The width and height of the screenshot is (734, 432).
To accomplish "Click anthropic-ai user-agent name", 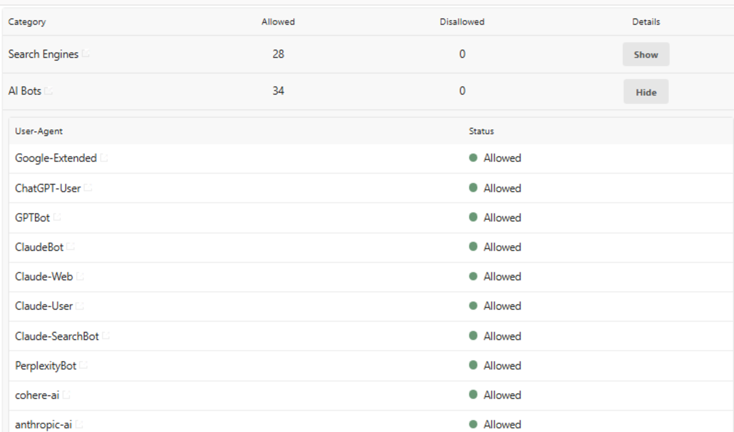I will point(44,425).
